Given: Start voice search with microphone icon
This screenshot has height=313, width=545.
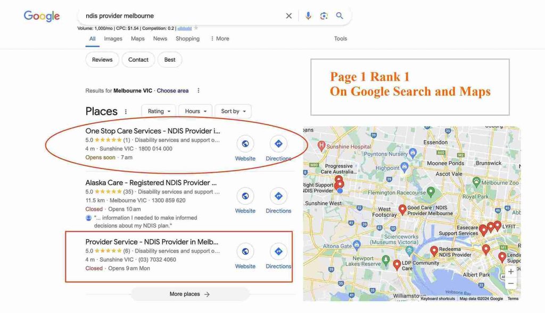Looking at the screenshot, I should (x=308, y=16).
